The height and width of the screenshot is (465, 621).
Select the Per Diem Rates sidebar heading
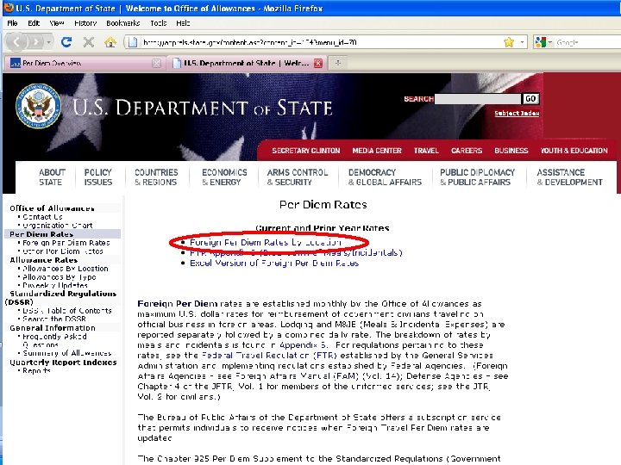[x=41, y=234]
